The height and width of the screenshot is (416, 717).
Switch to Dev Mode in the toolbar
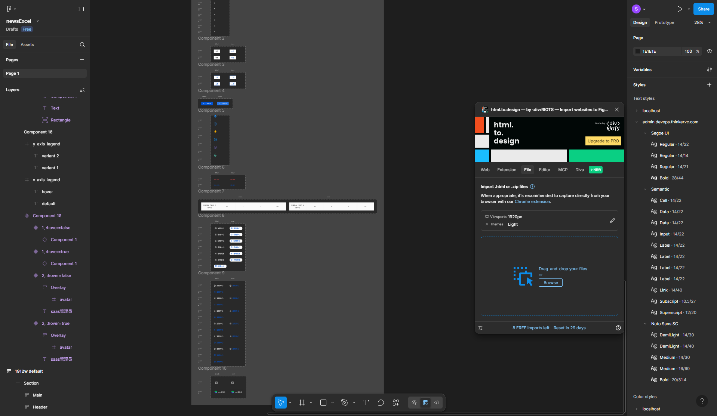437,403
